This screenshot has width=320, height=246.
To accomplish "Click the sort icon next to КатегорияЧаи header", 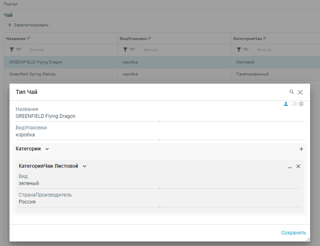I will point(265,38).
